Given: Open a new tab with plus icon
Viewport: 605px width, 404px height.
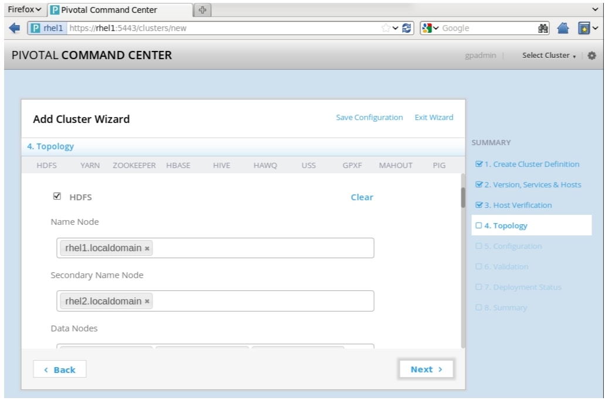Looking at the screenshot, I should (x=203, y=9).
